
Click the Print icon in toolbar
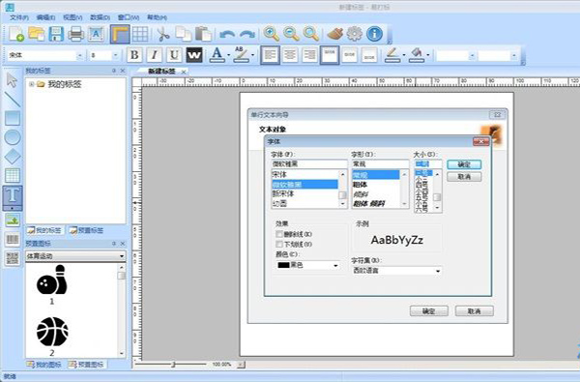click(x=75, y=34)
